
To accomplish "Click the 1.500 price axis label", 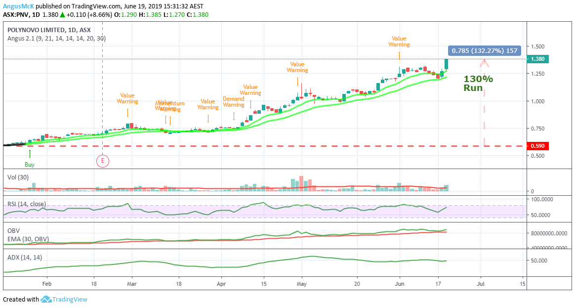I will (x=537, y=46).
